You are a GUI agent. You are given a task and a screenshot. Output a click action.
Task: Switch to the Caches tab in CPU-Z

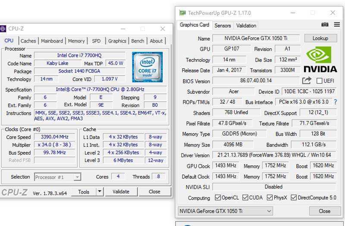(x=28, y=41)
